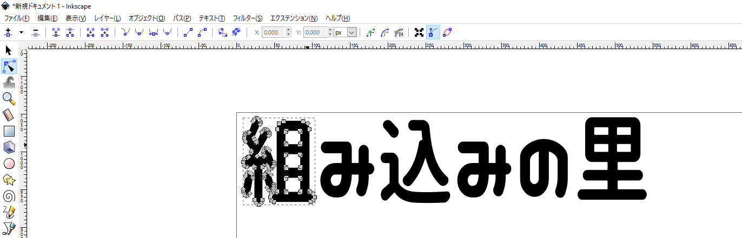Select the Pencil freehand tool
This screenshot has height=238, width=742.
click(9, 212)
